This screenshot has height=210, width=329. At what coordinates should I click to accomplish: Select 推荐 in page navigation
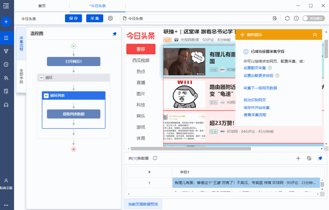coord(141,49)
